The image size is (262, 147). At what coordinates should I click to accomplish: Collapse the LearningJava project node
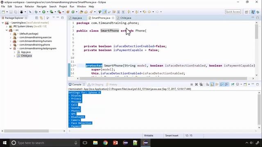coord(3,23)
